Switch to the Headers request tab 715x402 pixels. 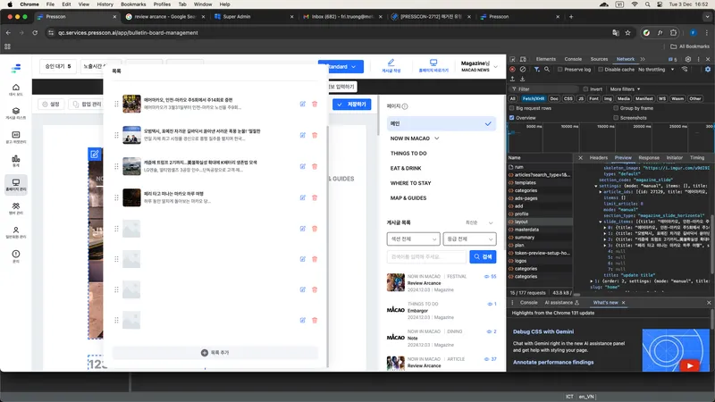[598, 158]
